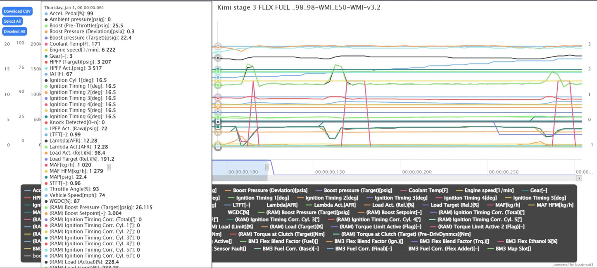Image resolution: width=597 pixels, height=268 pixels.
Task: Click the pink line icon beside Coolant Temp[F] legend
Action: 402,190
